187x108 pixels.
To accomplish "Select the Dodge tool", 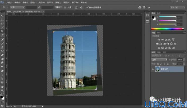I will point(2,67).
